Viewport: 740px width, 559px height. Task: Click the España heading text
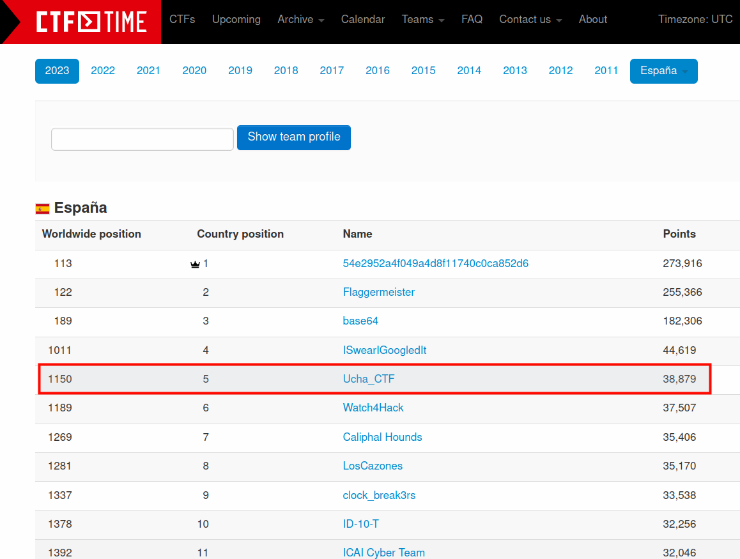(81, 208)
